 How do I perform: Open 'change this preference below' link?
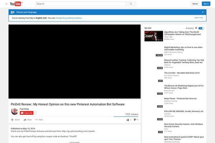(69, 18)
